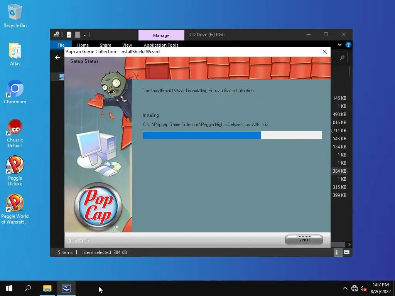Select the 490 KB file size entry
395x296 pixels.
point(339,114)
